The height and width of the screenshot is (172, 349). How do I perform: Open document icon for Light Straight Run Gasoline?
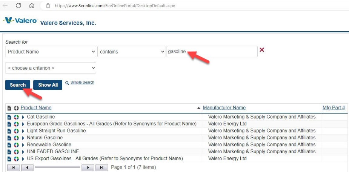pos(9,131)
